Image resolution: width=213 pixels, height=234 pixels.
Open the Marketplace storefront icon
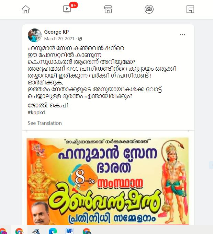pos(108,9)
